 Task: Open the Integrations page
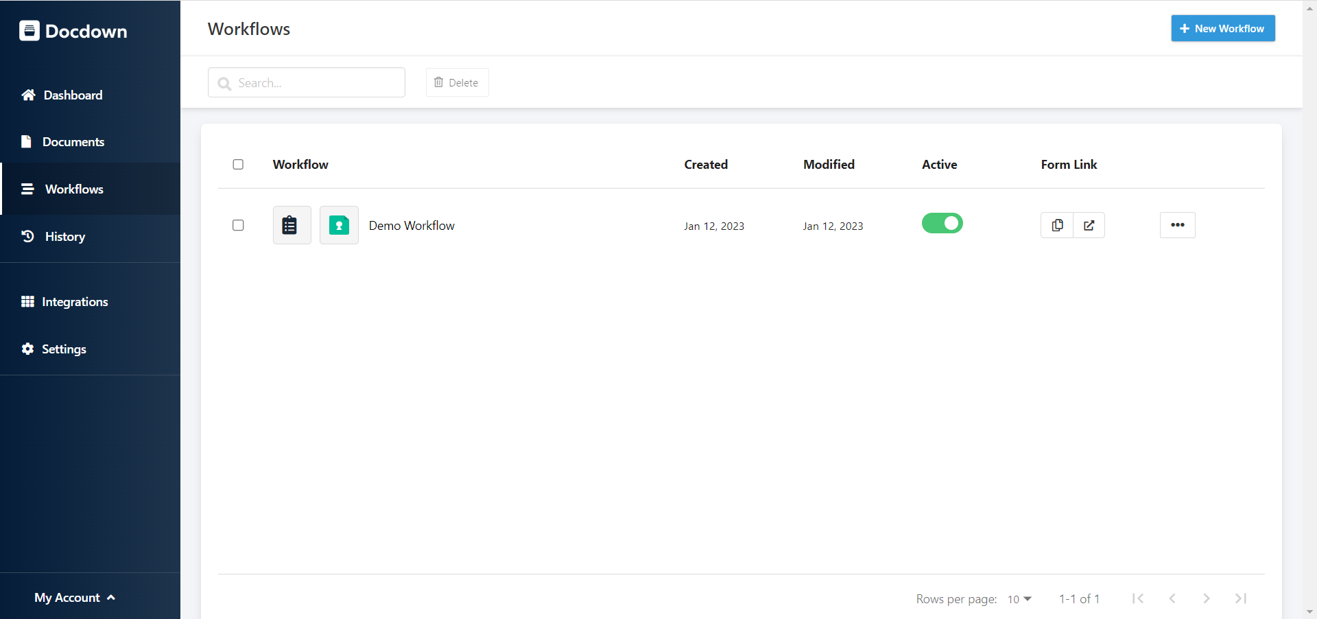pos(75,301)
